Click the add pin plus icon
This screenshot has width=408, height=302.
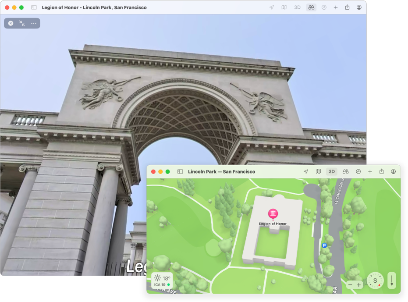tap(370, 171)
